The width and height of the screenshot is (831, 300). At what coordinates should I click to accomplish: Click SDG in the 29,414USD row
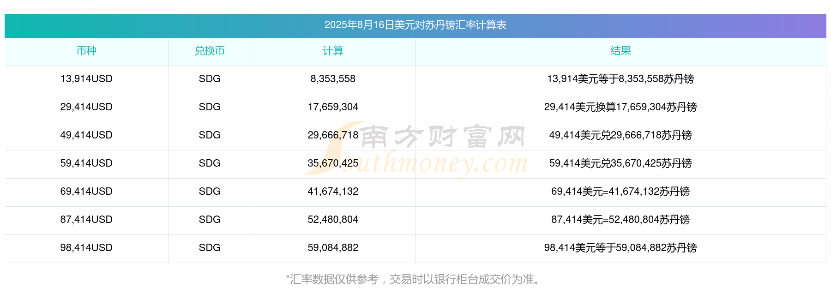click(x=210, y=107)
